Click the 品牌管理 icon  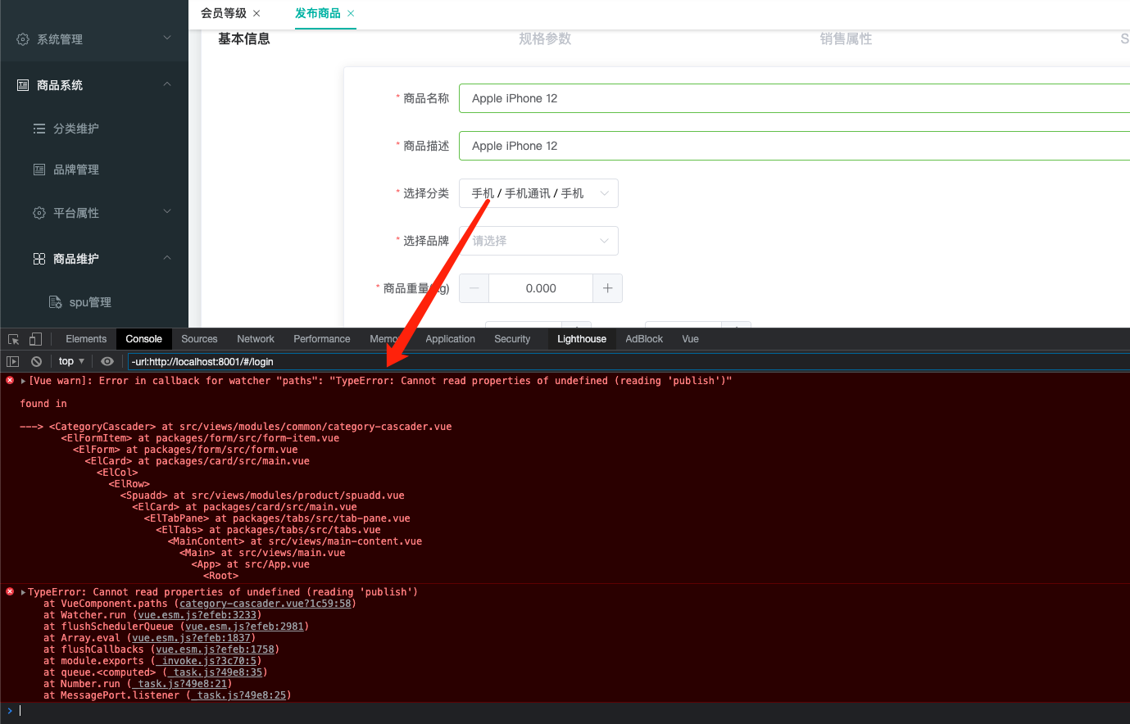point(39,170)
